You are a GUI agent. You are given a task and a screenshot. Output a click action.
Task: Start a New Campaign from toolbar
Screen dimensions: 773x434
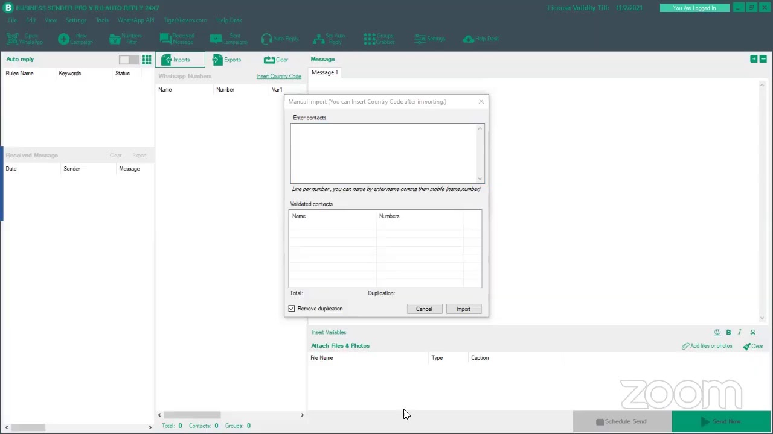tap(75, 39)
